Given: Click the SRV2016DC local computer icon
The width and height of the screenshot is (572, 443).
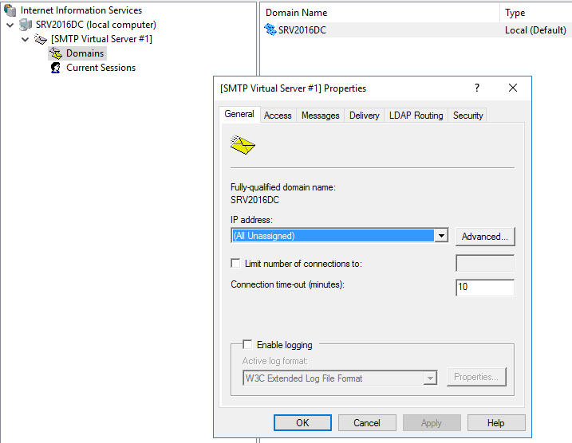Looking at the screenshot, I should point(26,25).
